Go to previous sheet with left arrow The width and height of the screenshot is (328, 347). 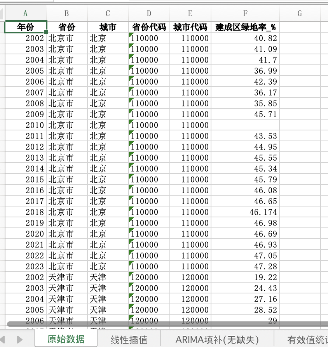pos(3,339)
